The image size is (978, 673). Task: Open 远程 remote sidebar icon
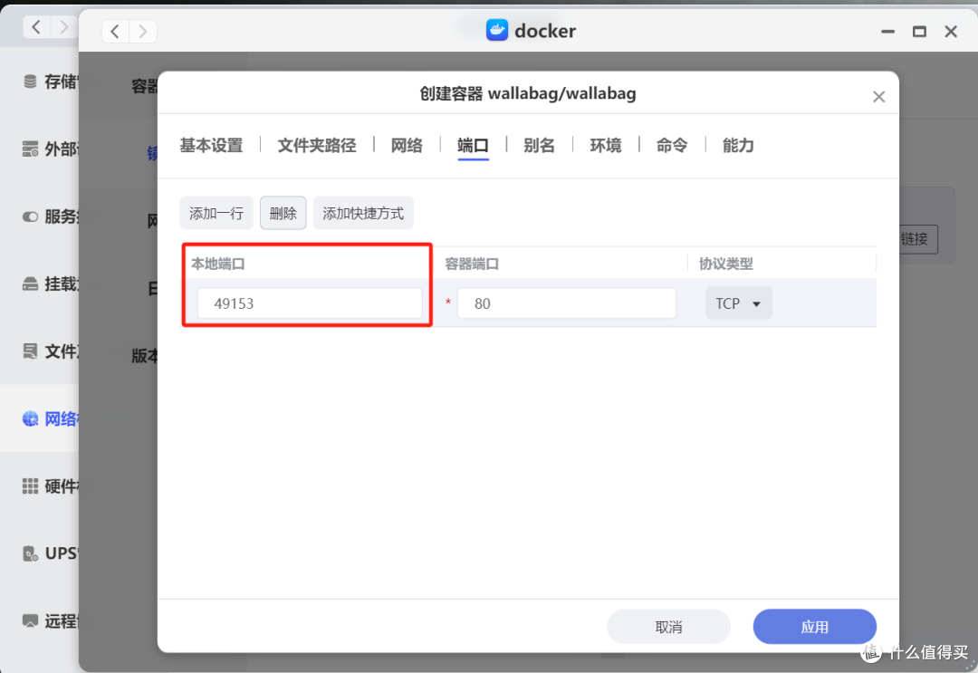click(30, 620)
